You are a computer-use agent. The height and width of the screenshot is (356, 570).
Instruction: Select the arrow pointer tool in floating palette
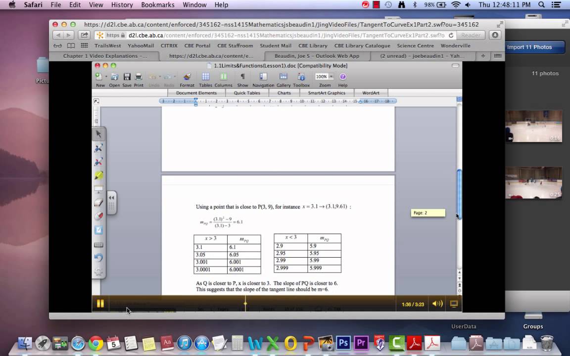(98, 134)
